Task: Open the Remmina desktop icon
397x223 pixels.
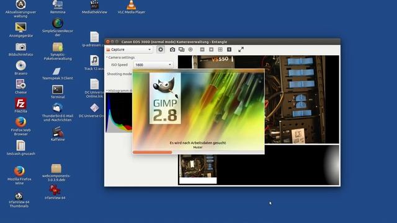Action: coord(58,7)
